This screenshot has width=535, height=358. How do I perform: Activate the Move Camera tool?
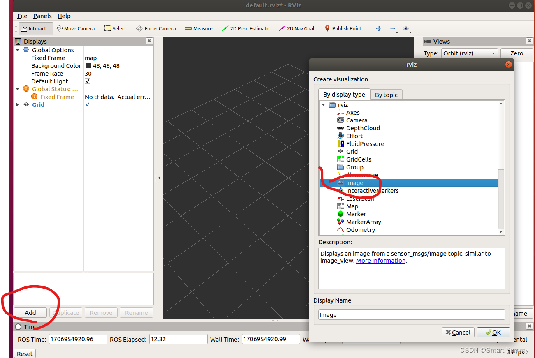76,28
